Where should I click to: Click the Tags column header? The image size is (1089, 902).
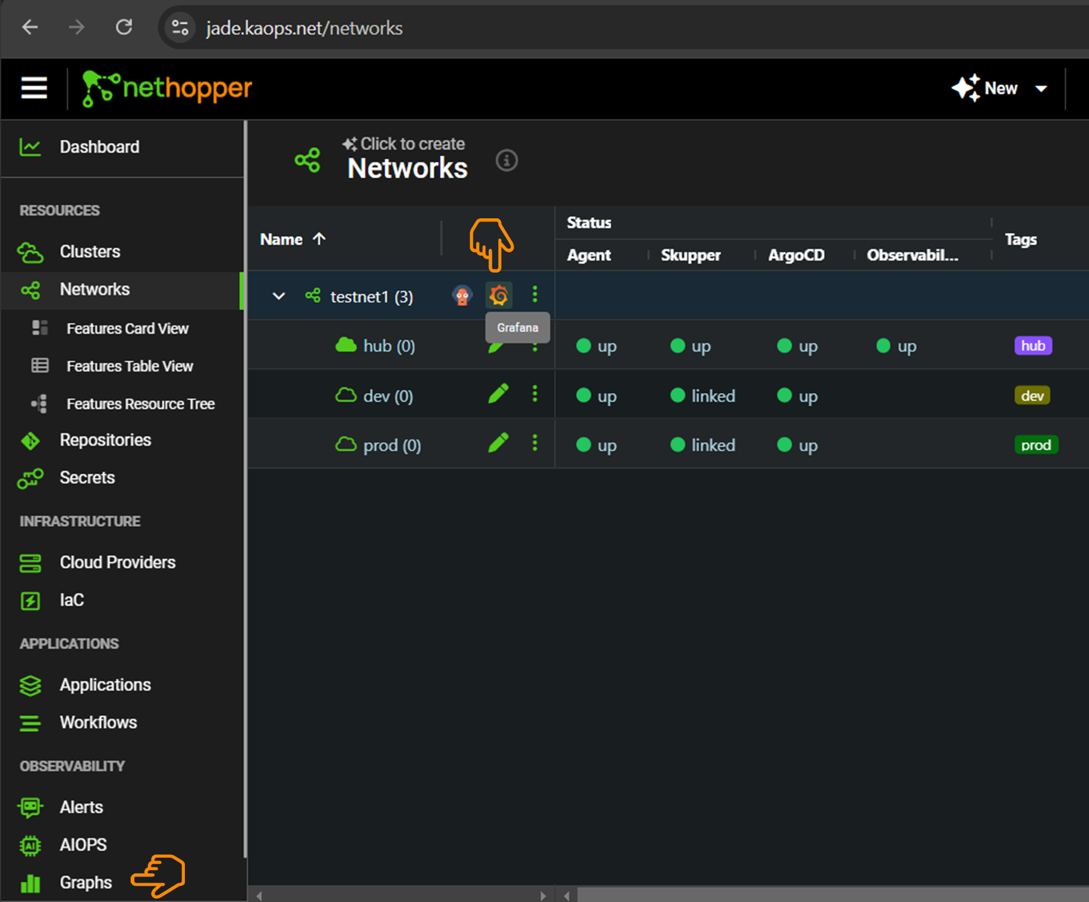click(1021, 239)
